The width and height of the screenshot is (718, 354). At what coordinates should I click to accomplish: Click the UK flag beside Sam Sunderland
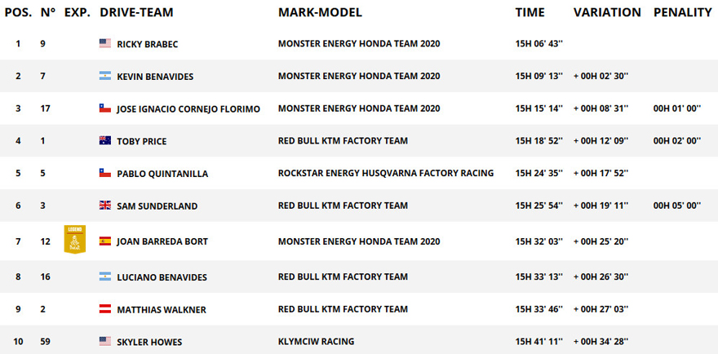tap(105, 206)
